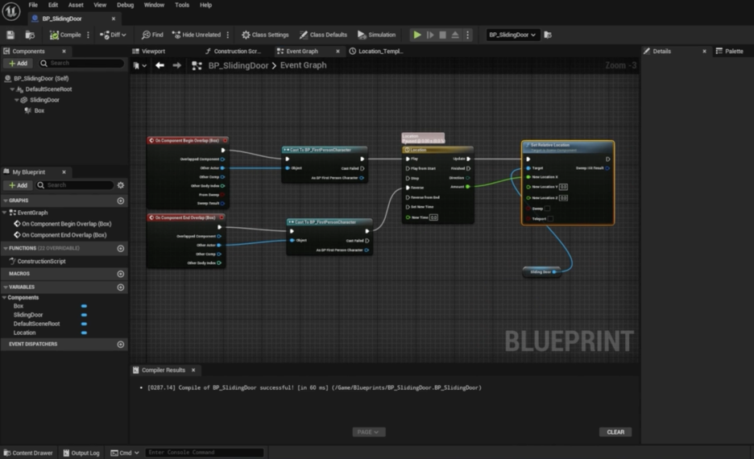Add an event dispatcher with plus icon
Image resolution: width=754 pixels, height=459 pixels.
click(121, 344)
